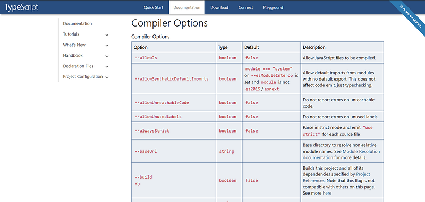Go to the Download page
The width and height of the screenshot is (425, 202).
219,7
